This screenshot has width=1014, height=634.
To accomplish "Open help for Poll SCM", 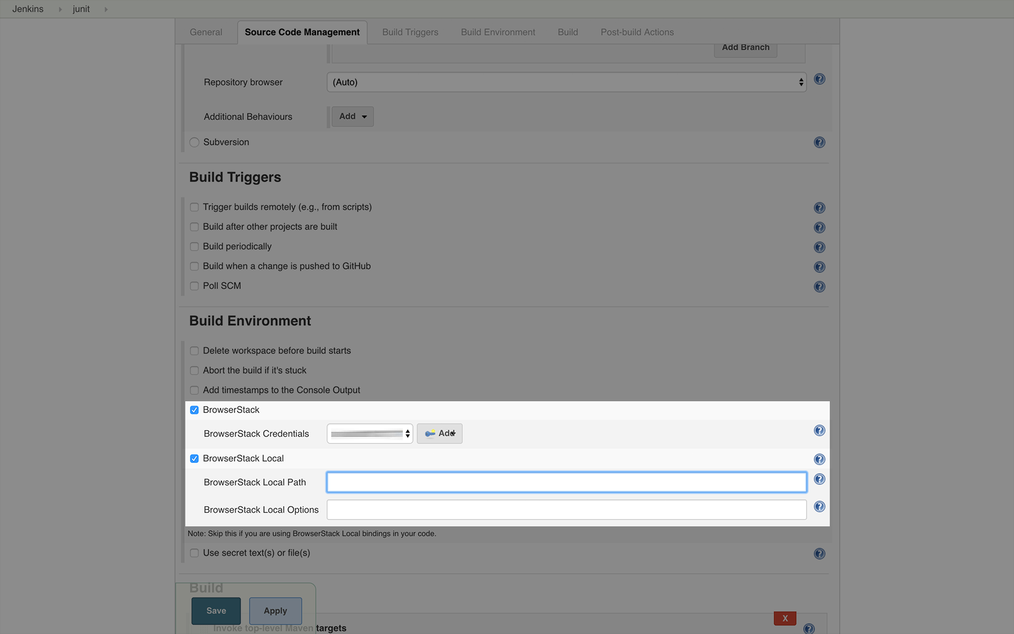I will click(820, 286).
